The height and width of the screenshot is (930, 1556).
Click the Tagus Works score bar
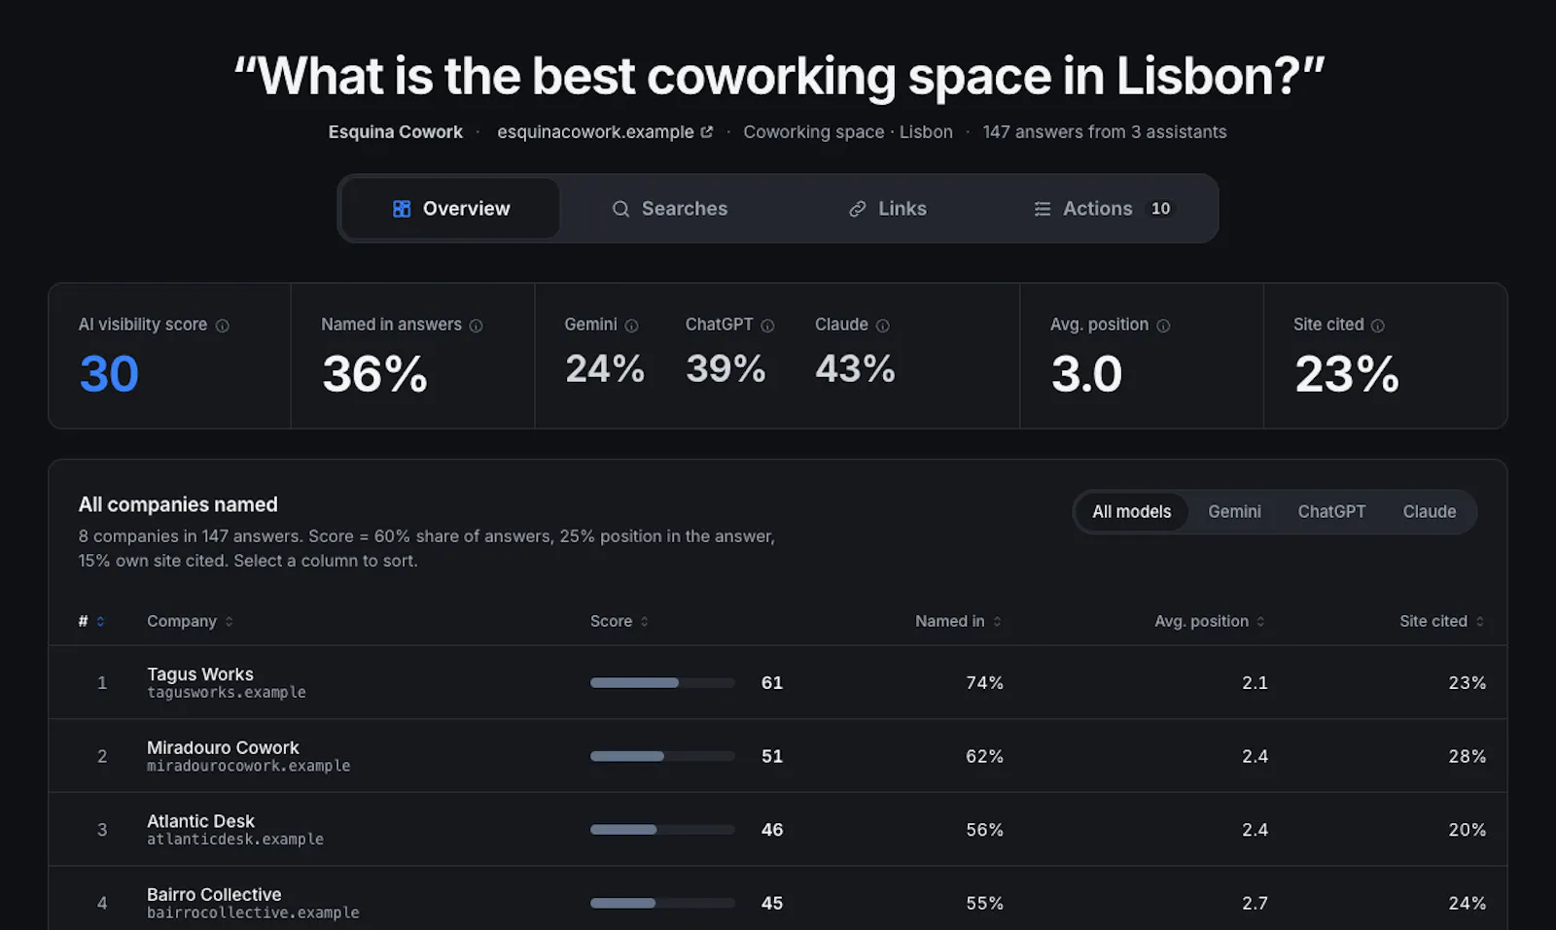tap(662, 683)
